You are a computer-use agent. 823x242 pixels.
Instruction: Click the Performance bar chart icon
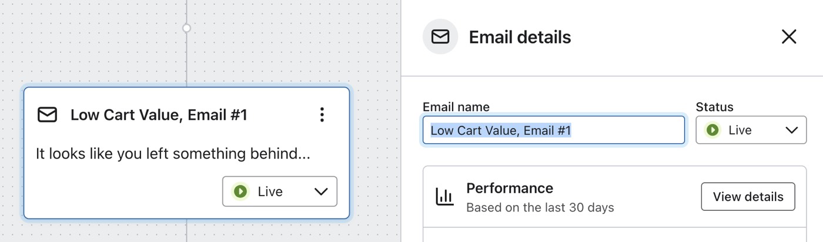pyautogui.click(x=444, y=197)
